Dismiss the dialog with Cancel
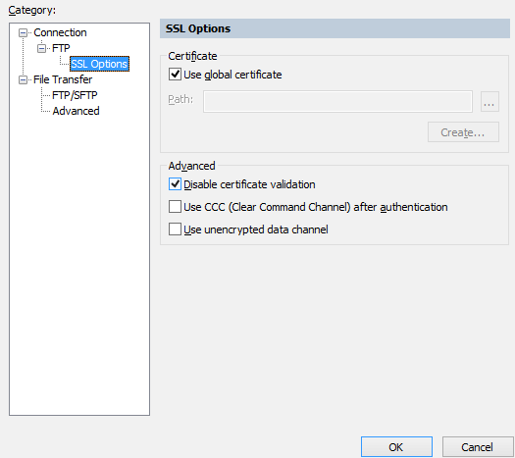 point(478,447)
